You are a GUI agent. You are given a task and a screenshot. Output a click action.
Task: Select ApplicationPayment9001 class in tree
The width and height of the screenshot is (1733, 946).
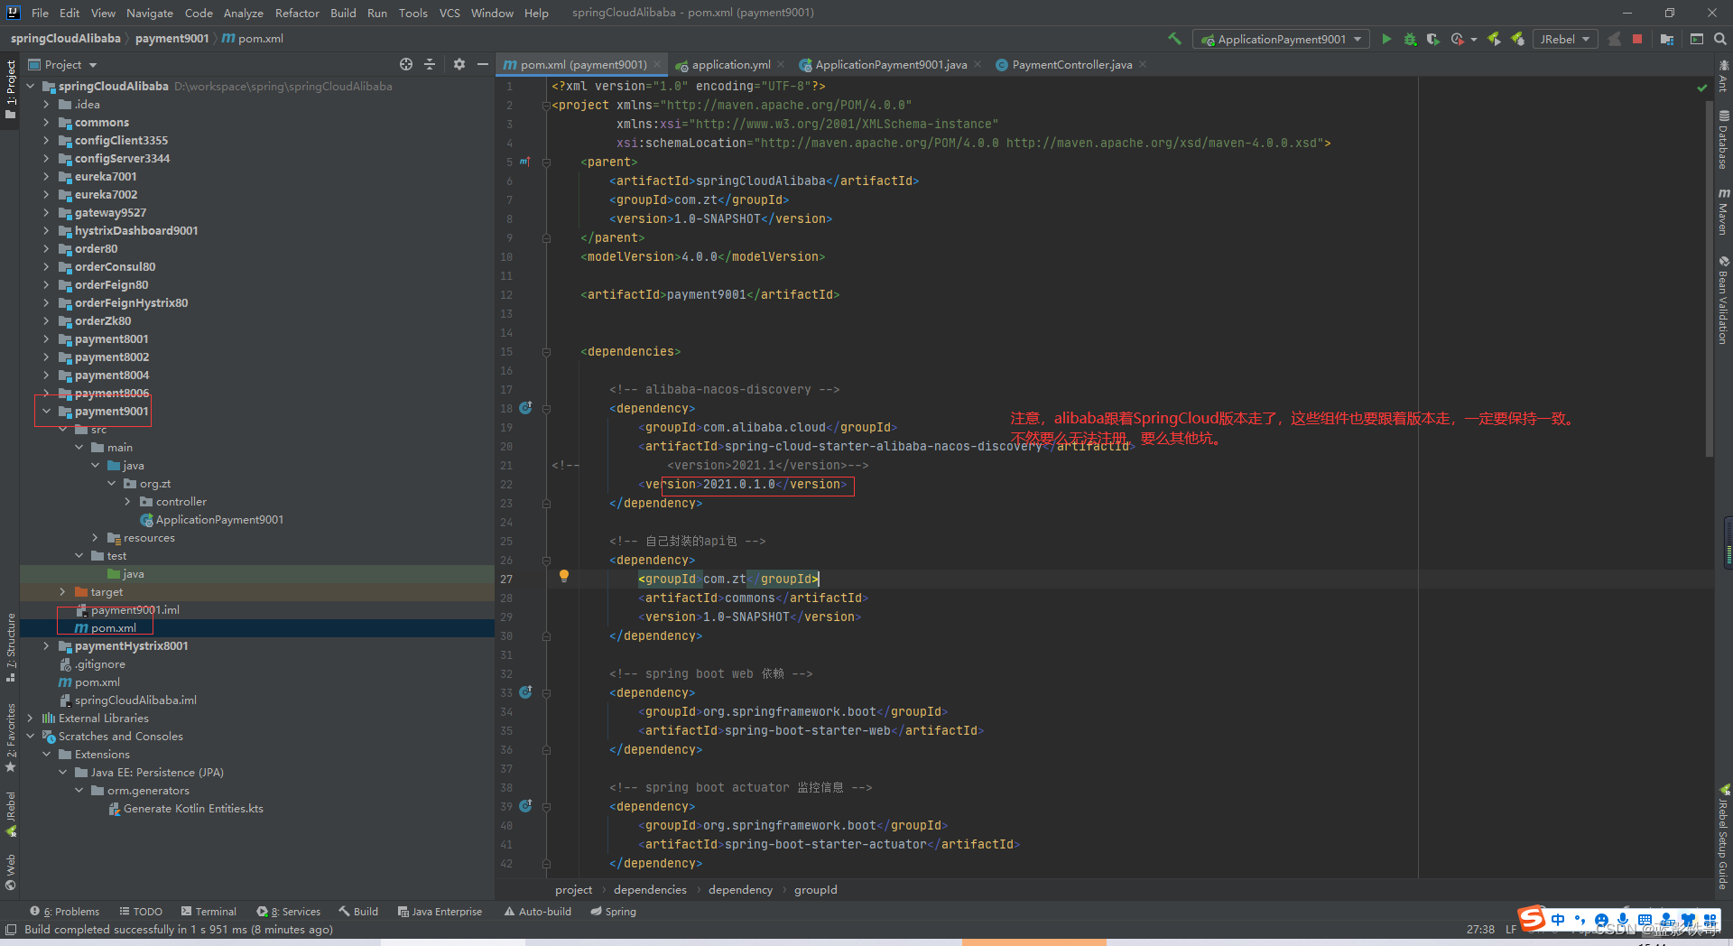(x=219, y=520)
